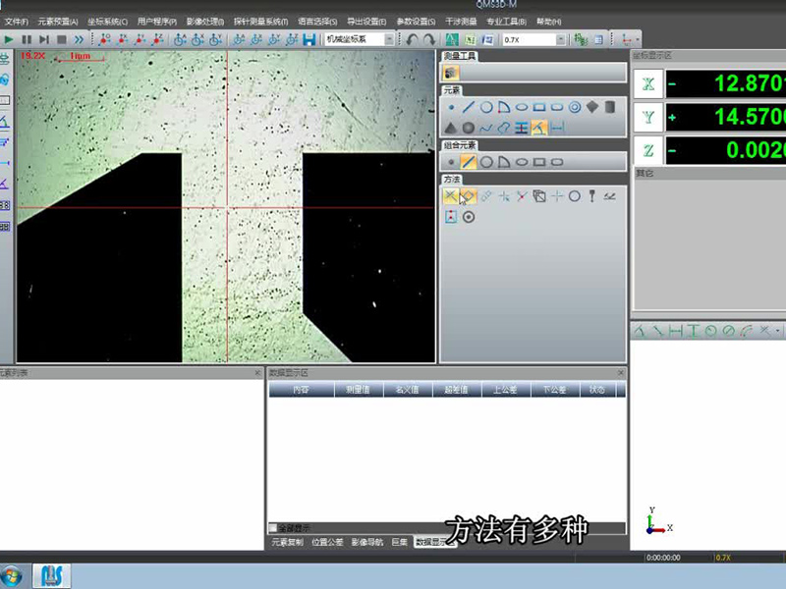Select the Slot element tool
The width and height of the screenshot is (786, 589).
(557, 107)
